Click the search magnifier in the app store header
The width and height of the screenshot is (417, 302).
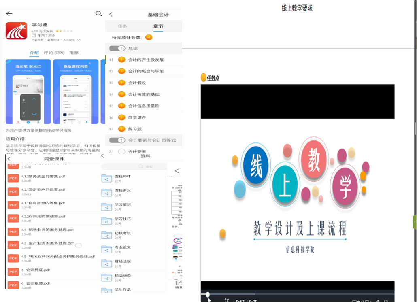pos(98,13)
